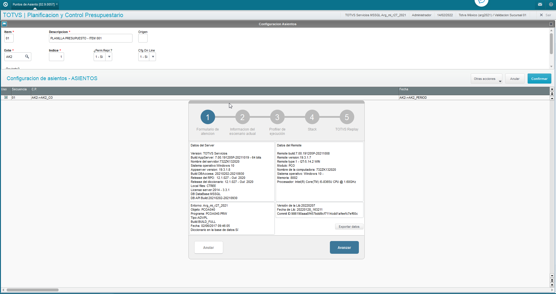Click the Anular button beside Confirmar
This screenshot has height=294, width=556.
pos(515,79)
